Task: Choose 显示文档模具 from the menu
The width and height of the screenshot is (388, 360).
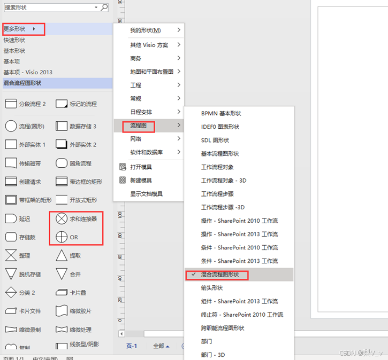Action: click(x=149, y=194)
